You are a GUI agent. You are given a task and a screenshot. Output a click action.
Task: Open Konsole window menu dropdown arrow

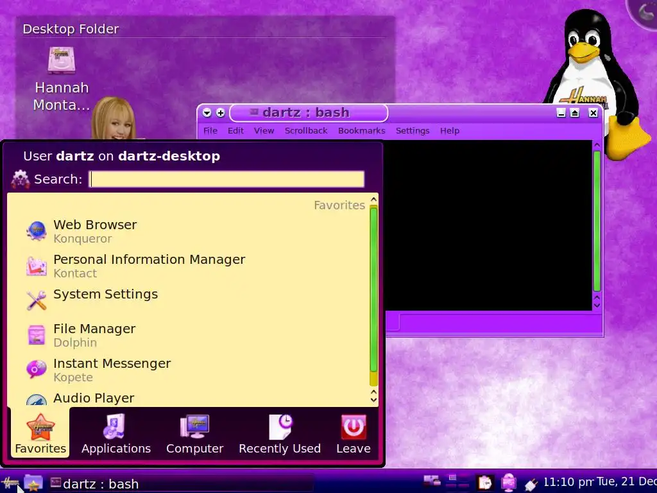pyautogui.click(x=207, y=113)
